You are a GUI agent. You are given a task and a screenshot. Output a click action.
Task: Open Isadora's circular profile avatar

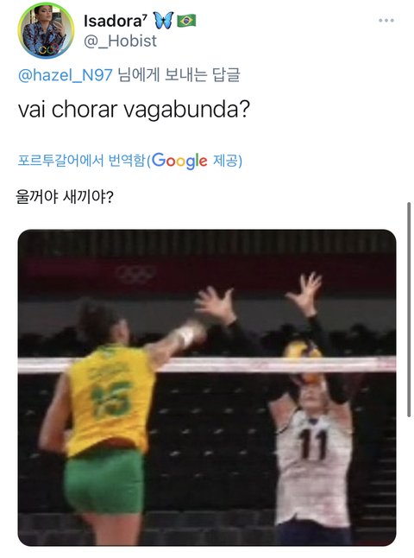47,31
